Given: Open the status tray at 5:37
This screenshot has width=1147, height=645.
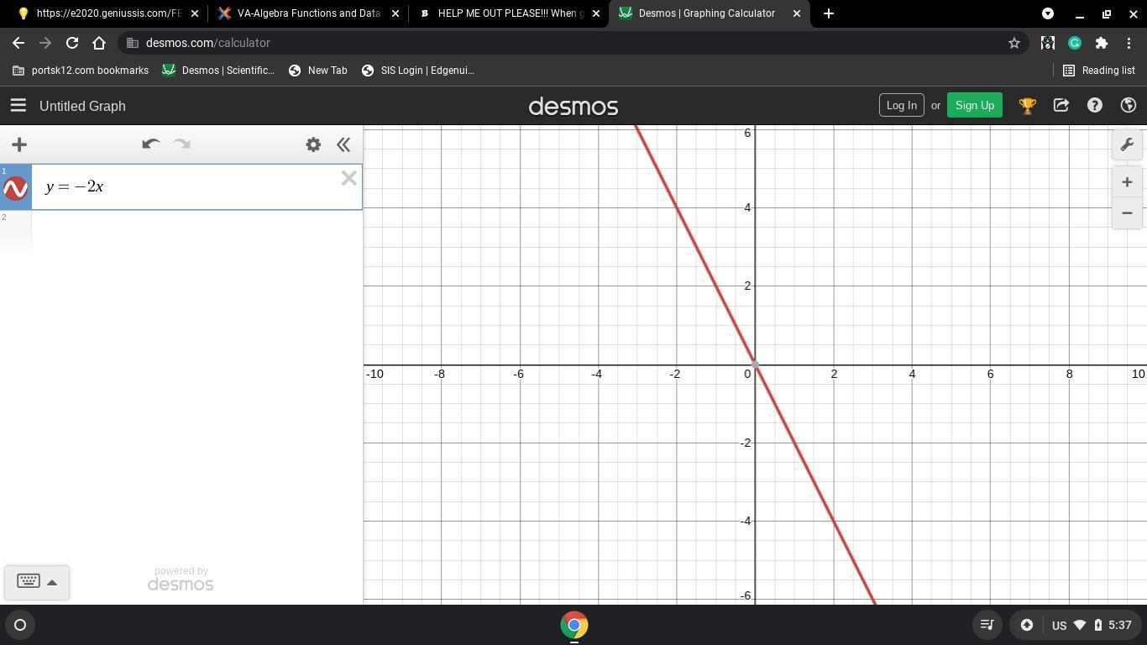Looking at the screenshot, I should click(x=1094, y=625).
